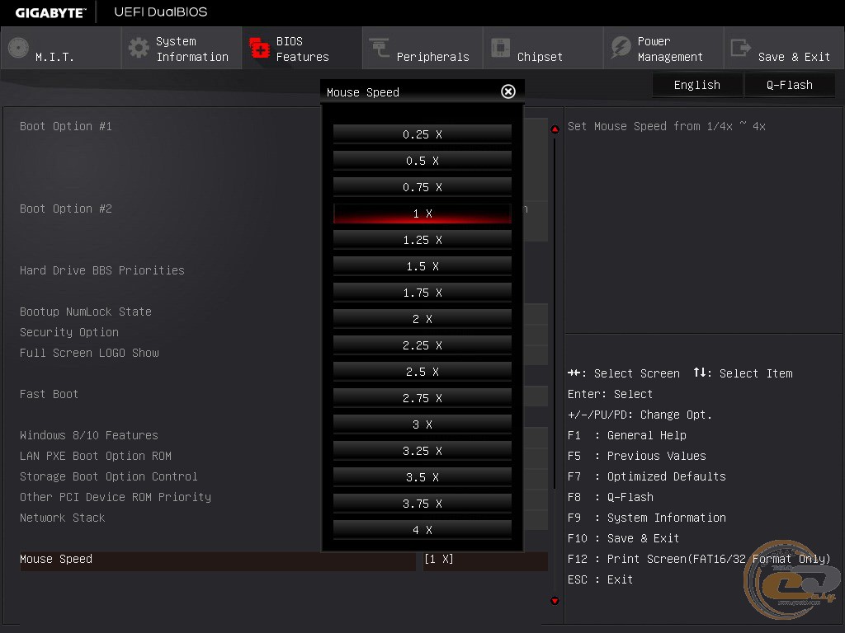Select the Hard Drive BBS Priorities entry

click(102, 270)
